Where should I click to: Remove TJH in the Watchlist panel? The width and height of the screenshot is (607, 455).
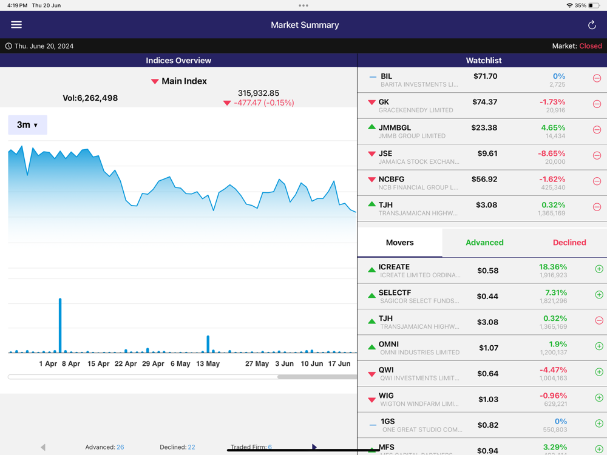597,207
